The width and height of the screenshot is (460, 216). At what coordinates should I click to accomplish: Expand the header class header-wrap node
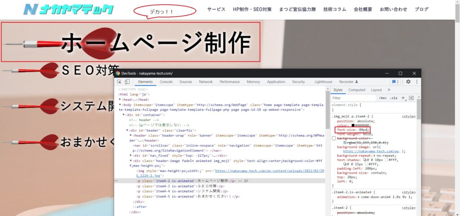pyautogui.click(x=131, y=135)
